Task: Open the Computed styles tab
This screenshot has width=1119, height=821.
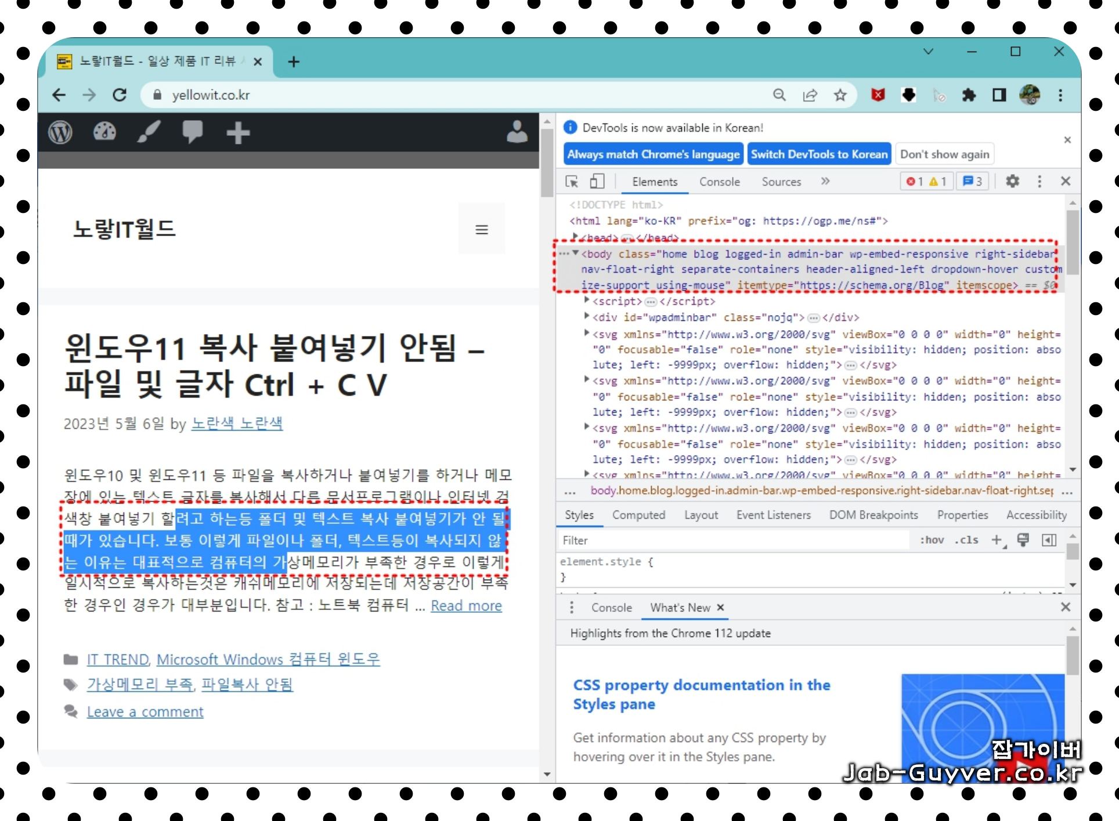Action: pyautogui.click(x=638, y=515)
